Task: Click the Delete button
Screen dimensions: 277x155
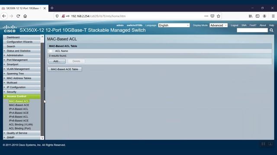Action: [x=76, y=61]
